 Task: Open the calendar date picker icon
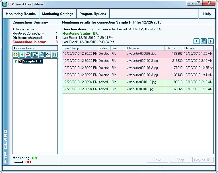tap(203, 41)
